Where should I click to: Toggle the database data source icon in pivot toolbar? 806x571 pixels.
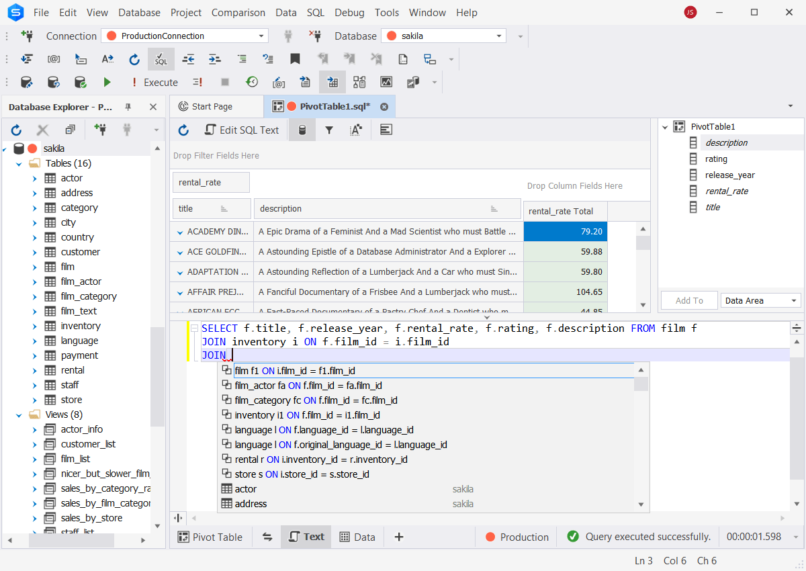[x=302, y=130]
